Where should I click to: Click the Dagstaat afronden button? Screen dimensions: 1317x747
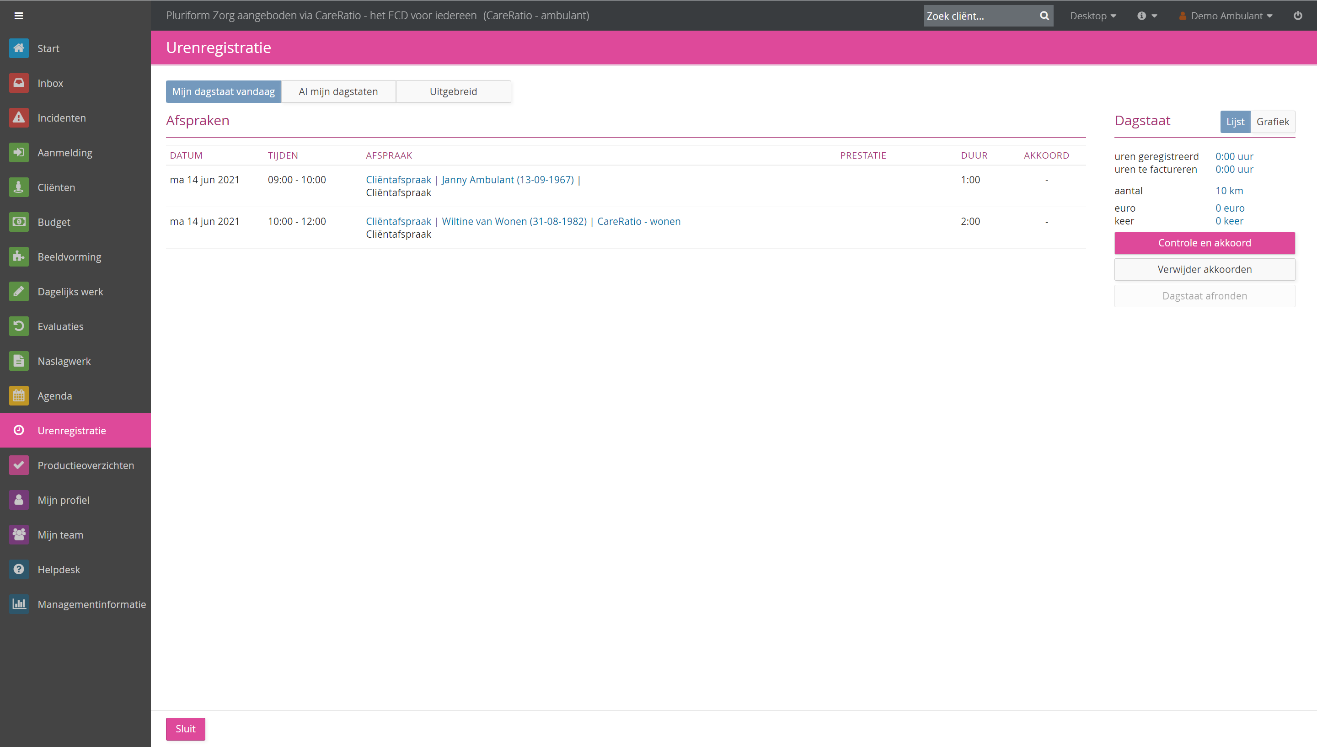[x=1204, y=296]
